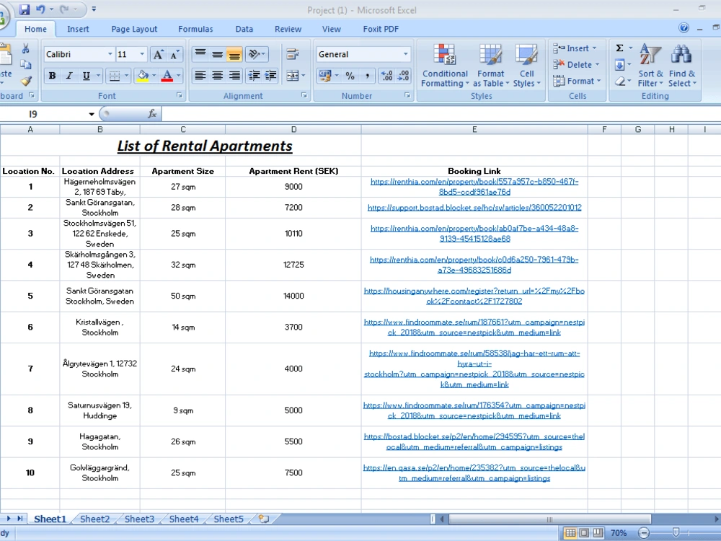Open the Page Layout tab
The width and height of the screenshot is (721, 541).
[134, 29]
